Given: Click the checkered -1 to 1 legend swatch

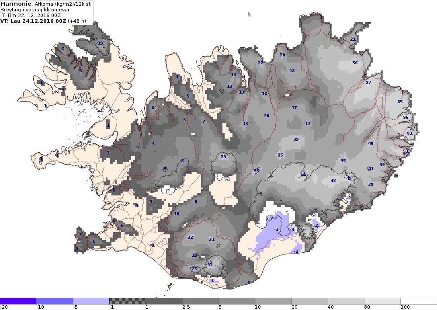Looking at the screenshot, I should pos(127,301).
